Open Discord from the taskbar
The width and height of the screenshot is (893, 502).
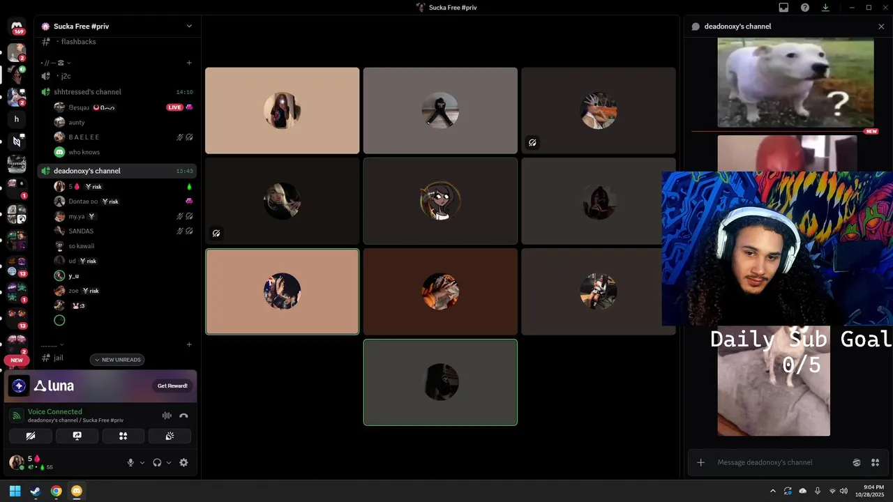(77, 491)
